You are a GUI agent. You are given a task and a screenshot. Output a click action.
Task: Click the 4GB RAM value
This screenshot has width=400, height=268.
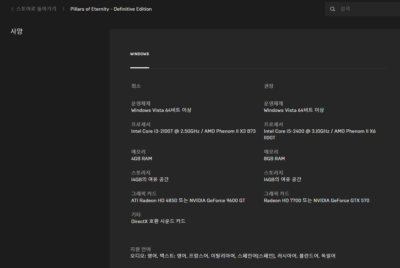pyautogui.click(x=142, y=159)
